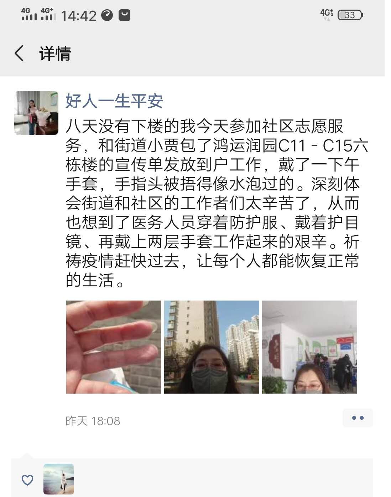Tap the 4G network indicator beside the battery

pyautogui.click(x=327, y=14)
